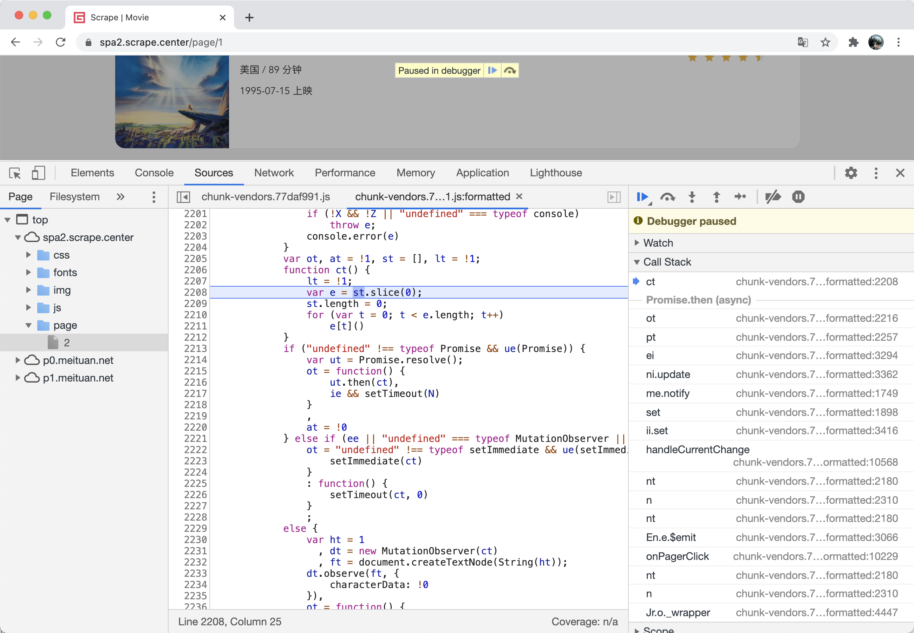This screenshot has width=914, height=633.
Task: Click the handleCurrentChange call stack entry
Action: click(x=697, y=449)
